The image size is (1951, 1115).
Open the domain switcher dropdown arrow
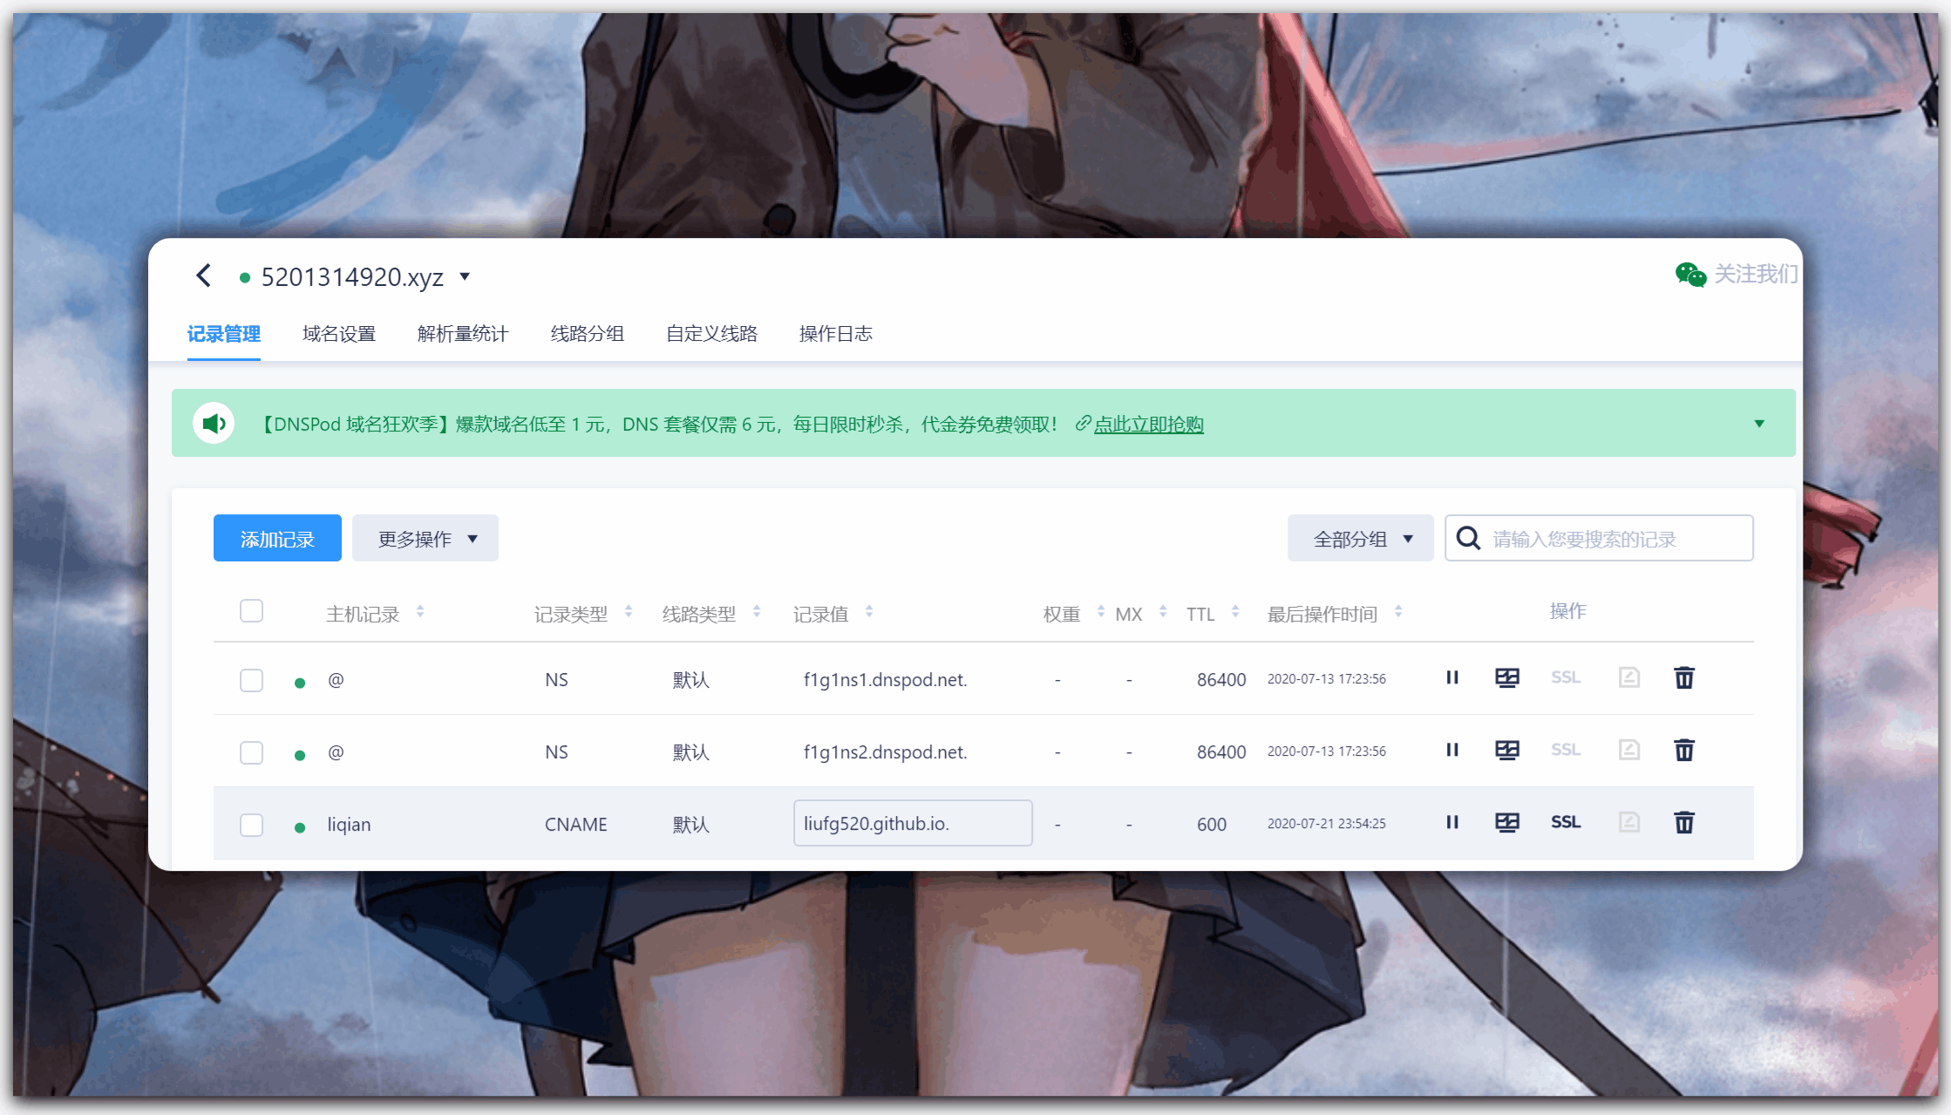pyautogui.click(x=465, y=277)
